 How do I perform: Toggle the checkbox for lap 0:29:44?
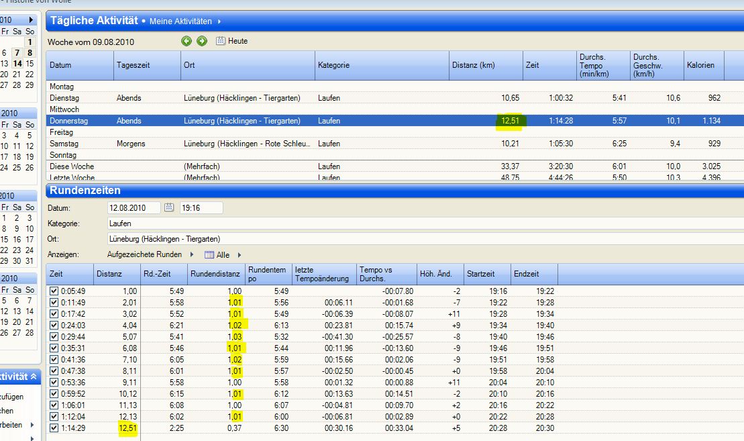[x=54, y=336]
